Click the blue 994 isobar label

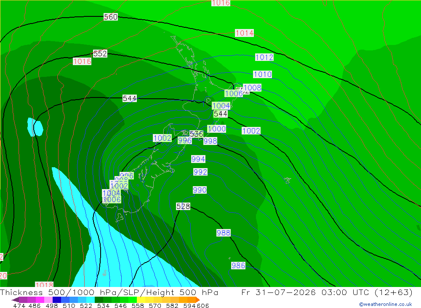click(x=198, y=159)
